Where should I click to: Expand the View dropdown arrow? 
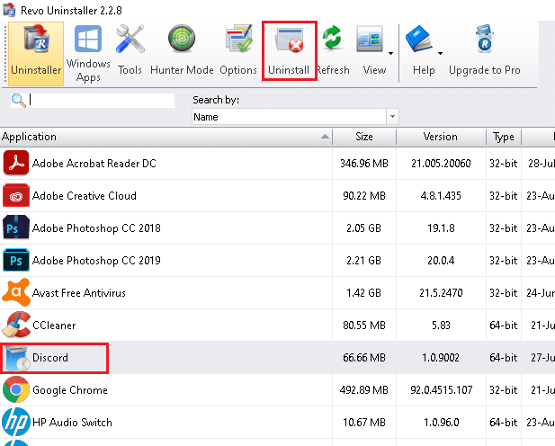pos(392,52)
